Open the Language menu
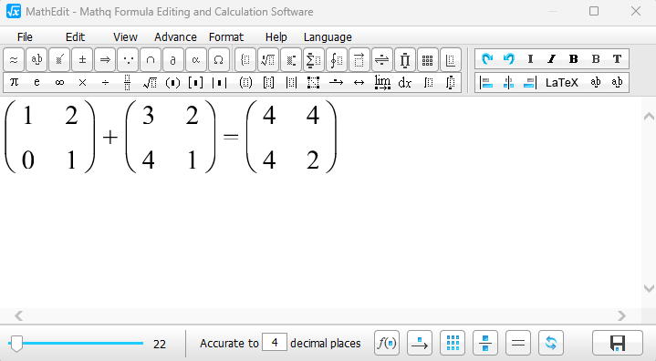The width and height of the screenshot is (656, 361). coord(328,36)
